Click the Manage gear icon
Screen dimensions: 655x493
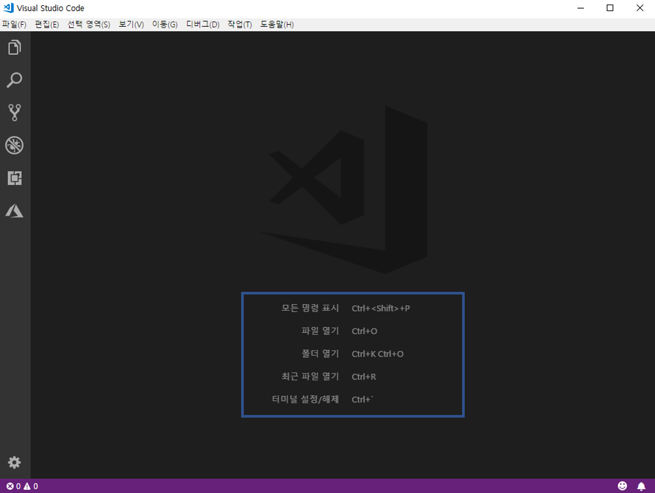(14, 462)
